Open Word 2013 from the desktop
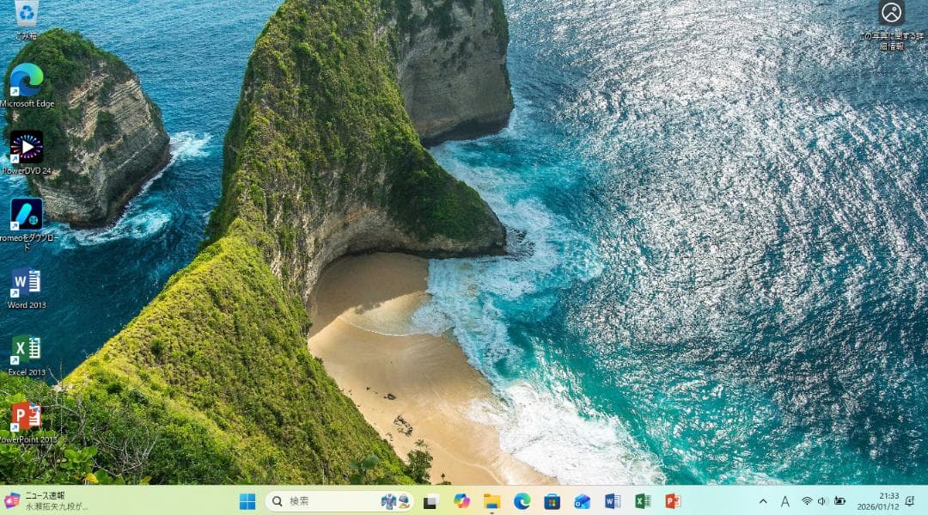928x515 pixels. pyautogui.click(x=26, y=284)
